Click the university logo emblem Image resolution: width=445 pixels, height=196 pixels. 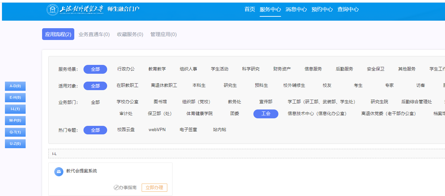click(52, 10)
